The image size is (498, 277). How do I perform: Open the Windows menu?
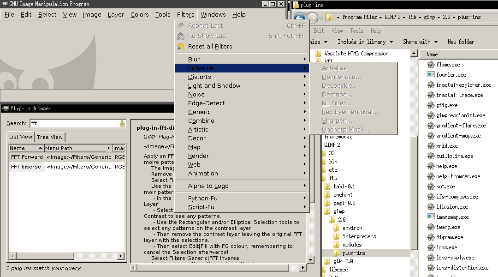pos(213,15)
